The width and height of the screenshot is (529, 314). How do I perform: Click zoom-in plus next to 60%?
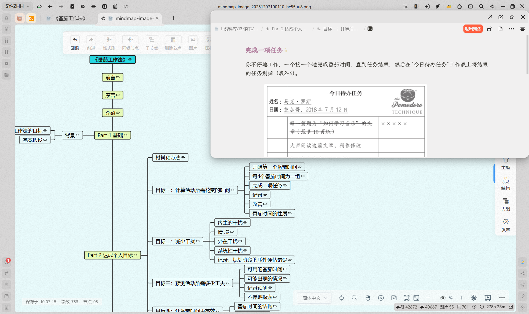pyautogui.click(x=461, y=298)
